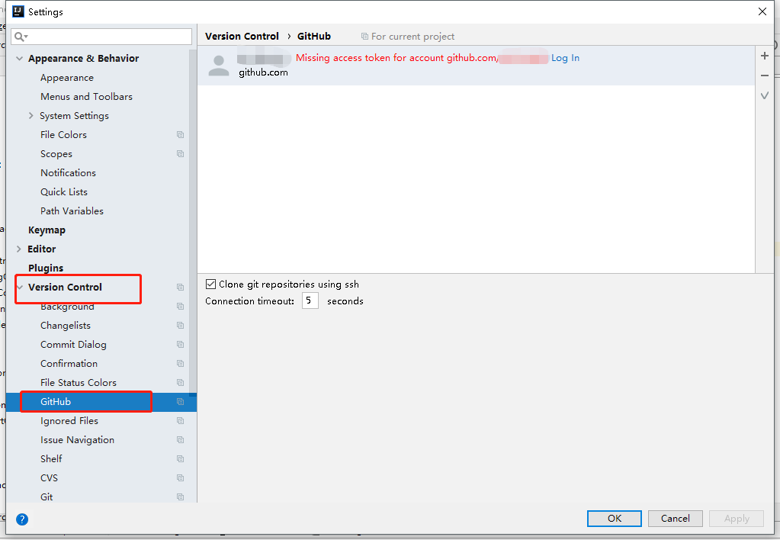Click Version Control in the breadcrumb
This screenshot has width=780, height=540.
coord(242,37)
